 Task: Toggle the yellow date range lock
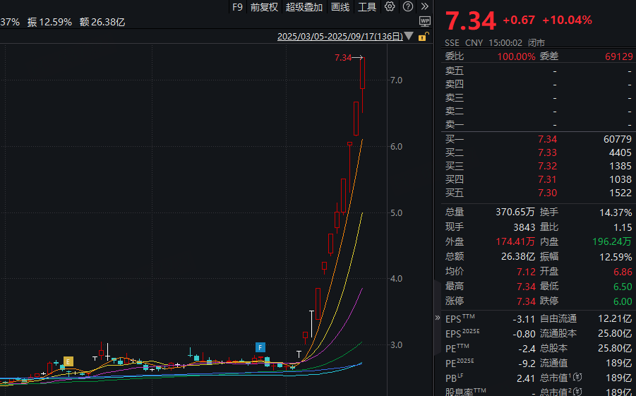tap(423, 37)
